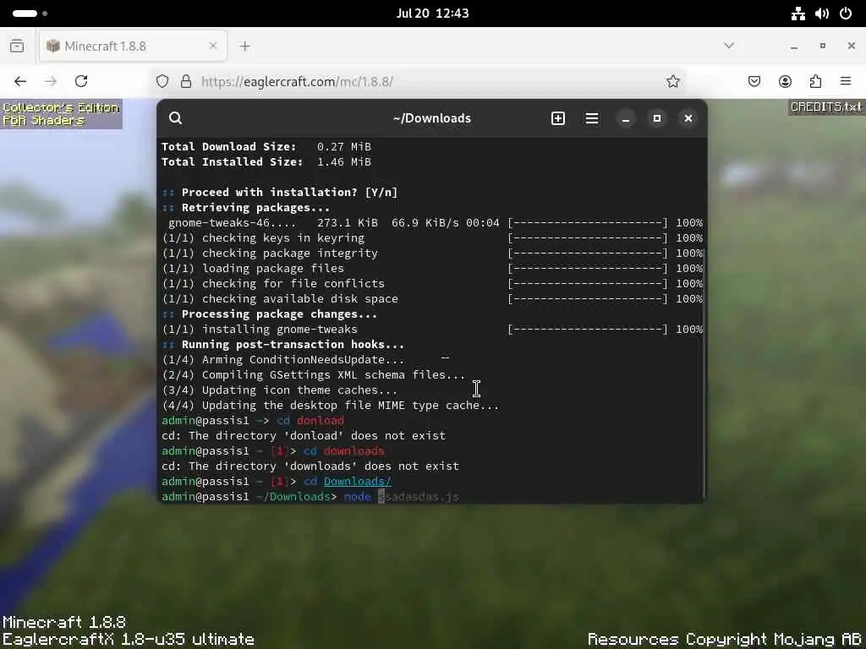This screenshot has height=649, width=866.
Task: Open the Jul 20 12:43 clock calendar
Action: pyautogui.click(x=432, y=14)
